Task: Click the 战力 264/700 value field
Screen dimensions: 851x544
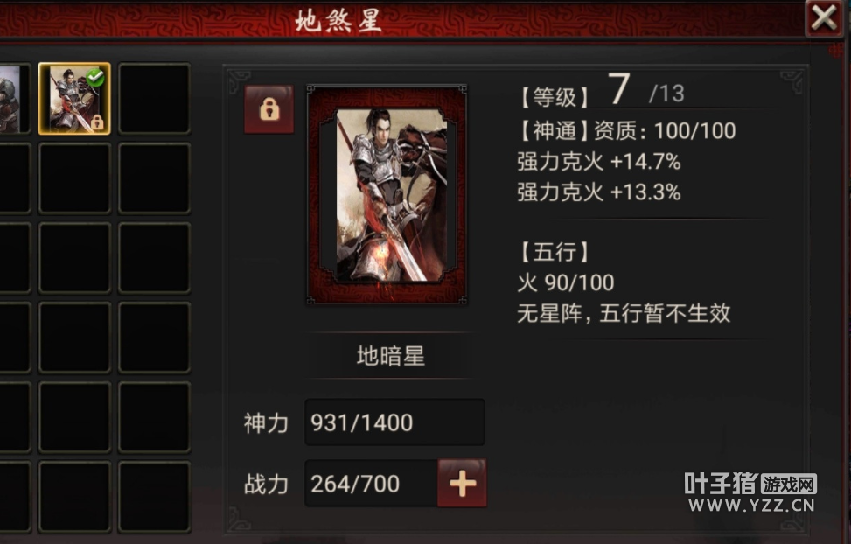Action: point(371,483)
